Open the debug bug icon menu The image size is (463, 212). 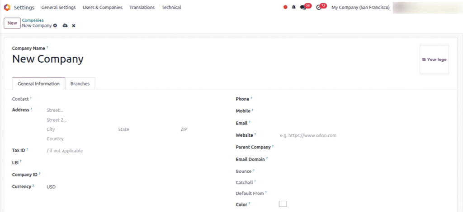pyautogui.click(x=293, y=7)
